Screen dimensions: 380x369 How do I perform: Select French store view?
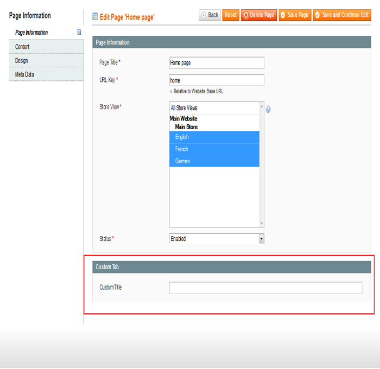214,149
